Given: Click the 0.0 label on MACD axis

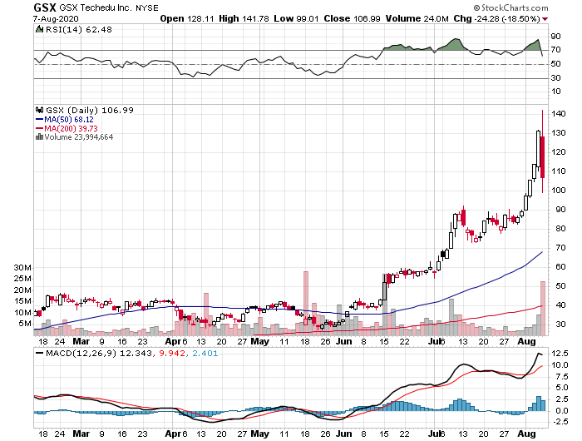Looking at the screenshot, I should (x=562, y=410).
